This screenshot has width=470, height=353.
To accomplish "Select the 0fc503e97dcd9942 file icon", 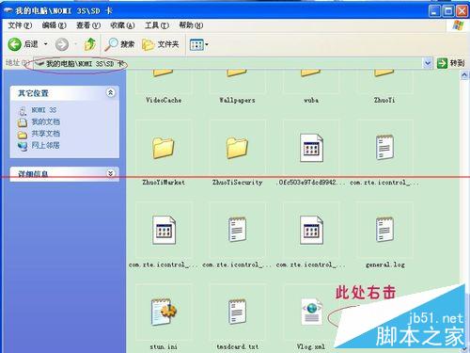I will click(311, 148).
